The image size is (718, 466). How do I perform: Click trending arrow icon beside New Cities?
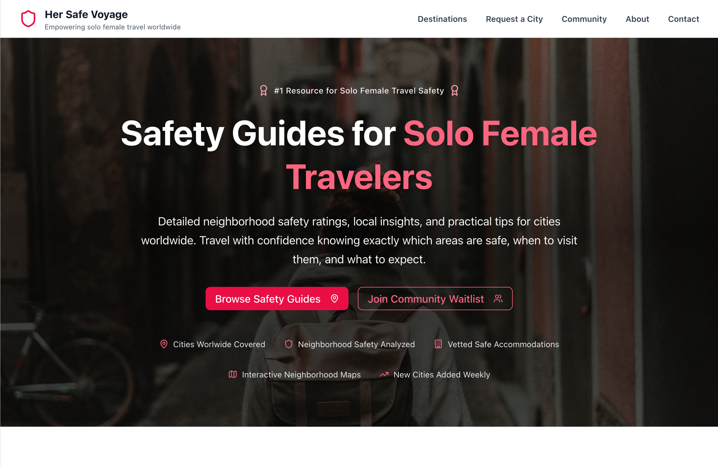pos(384,375)
